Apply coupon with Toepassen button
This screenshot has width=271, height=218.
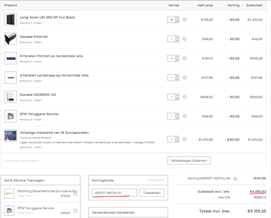click(152, 193)
